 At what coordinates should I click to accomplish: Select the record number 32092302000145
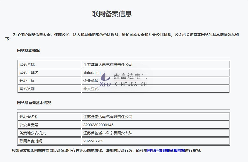pyautogui.click(x=98, y=125)
